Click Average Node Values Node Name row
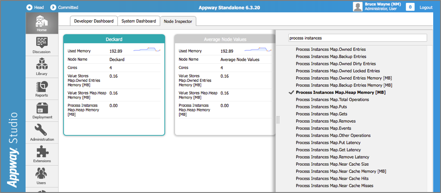 (x=225, y=59)
